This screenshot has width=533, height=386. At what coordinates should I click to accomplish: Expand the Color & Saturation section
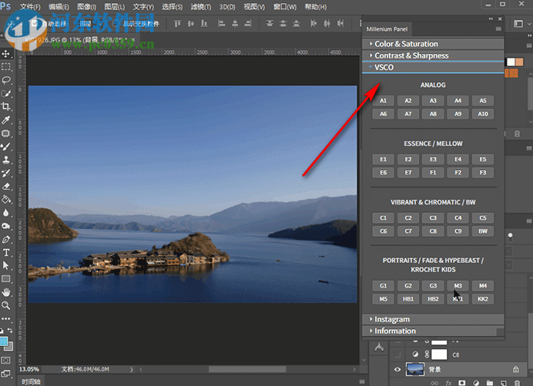pyautogui.click(x=406, y=44)
